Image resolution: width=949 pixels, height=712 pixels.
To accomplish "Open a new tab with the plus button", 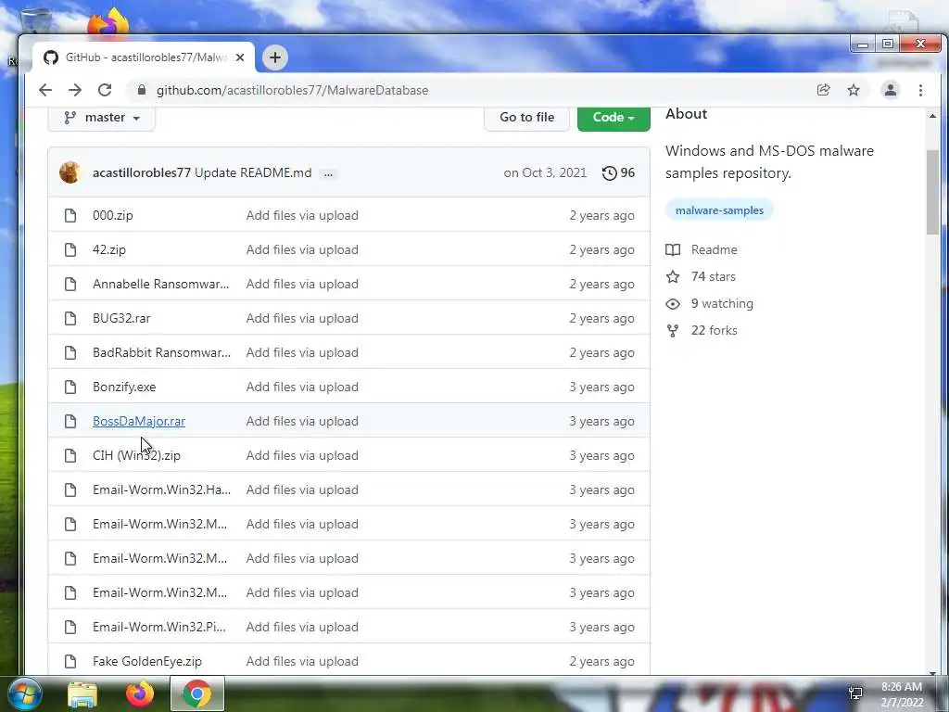I will (274, 57).
